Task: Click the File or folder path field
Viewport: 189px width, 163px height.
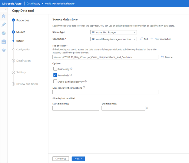Action: [105, 57]
